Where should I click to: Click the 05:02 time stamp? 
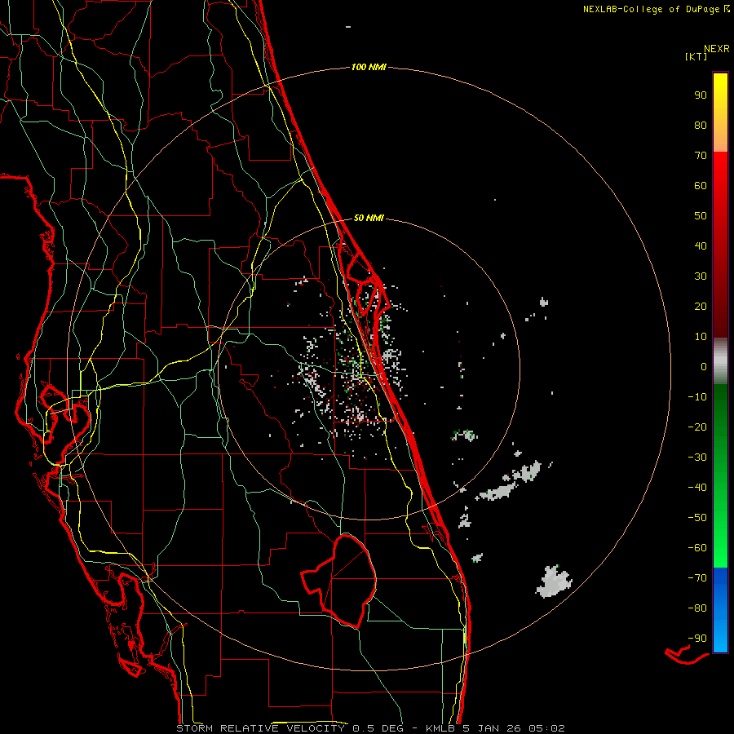(546, 728)
